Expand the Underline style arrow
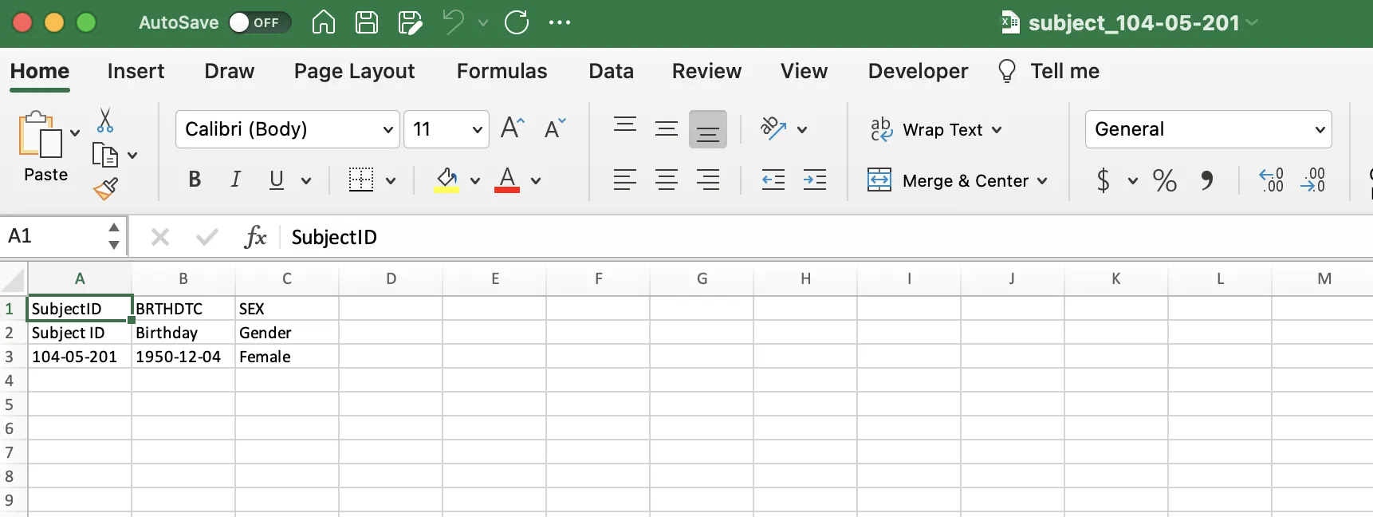This screenshot has height=517, width=1373. [x=306, y=181]
